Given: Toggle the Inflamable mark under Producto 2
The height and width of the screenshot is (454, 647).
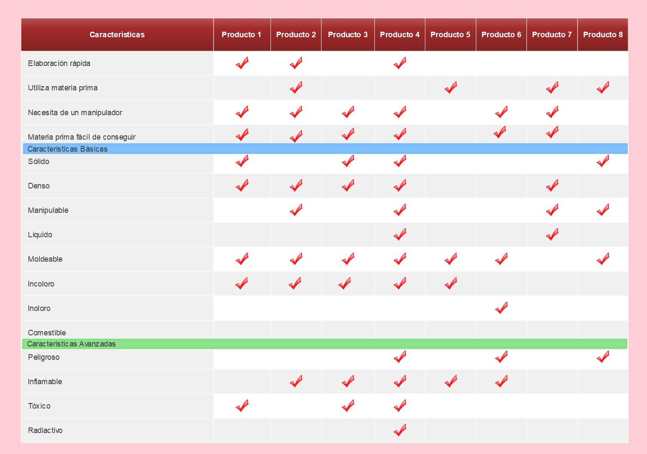Looking at the screenshot, I should pos(295,381).
